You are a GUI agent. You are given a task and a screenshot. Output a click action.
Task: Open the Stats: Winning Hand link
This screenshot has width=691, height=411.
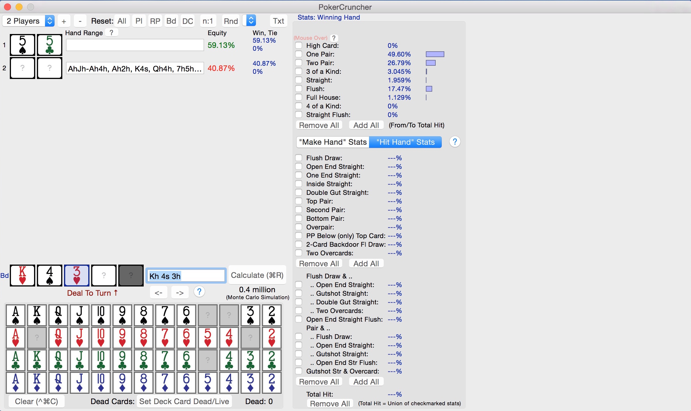pyautogui.click(x=329, y=17)
